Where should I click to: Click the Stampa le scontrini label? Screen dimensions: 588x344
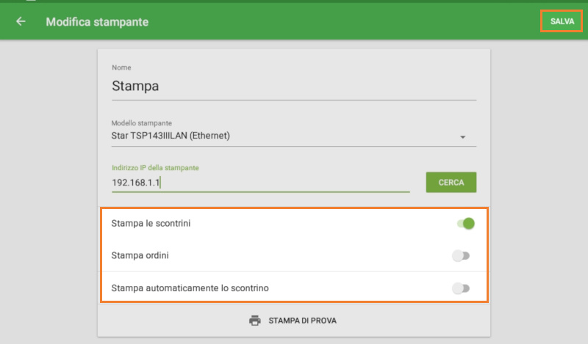tap(151, 223)
